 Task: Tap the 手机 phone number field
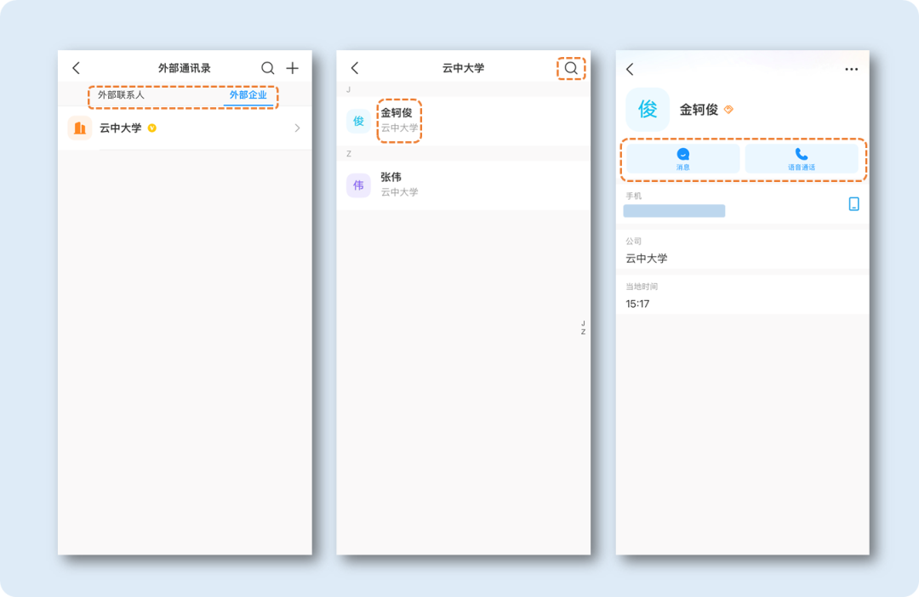(674, 211)
